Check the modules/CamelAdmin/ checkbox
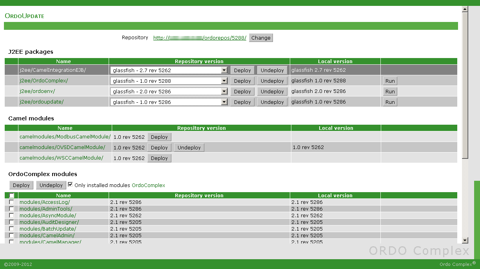This screenshot has height=269, width=480. point(11,235)
